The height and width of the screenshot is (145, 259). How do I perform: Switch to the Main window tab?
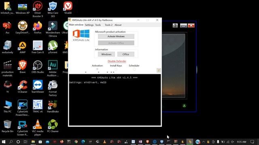(76, 25)
